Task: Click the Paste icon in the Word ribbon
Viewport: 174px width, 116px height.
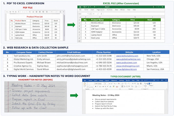Action: (x=85, y=84)
